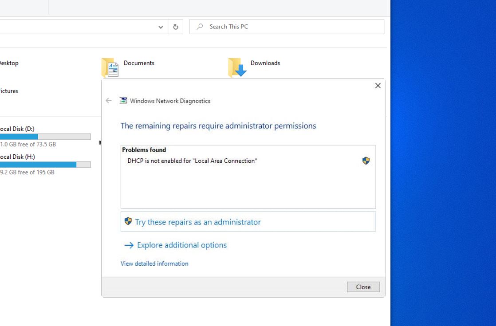Select the Pictures folder label
The width and height of the screenshot is (496, 326).
(9, 91)
